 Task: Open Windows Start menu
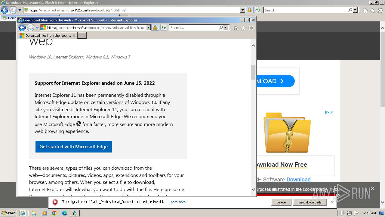coord(8,213)
